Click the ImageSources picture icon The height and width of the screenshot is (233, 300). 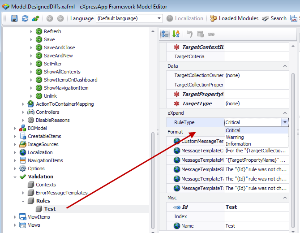[x=23, y=144]
